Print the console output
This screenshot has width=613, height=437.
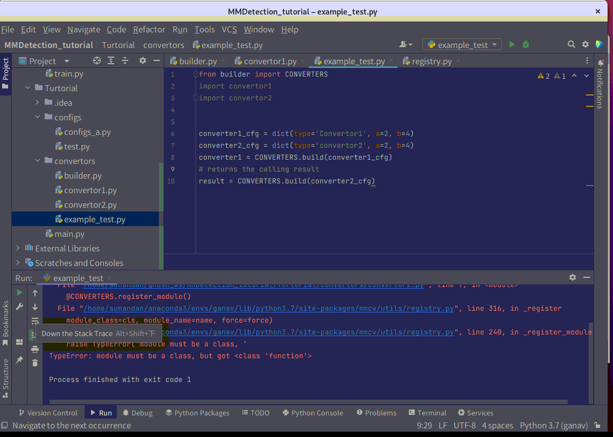point(35,349)
